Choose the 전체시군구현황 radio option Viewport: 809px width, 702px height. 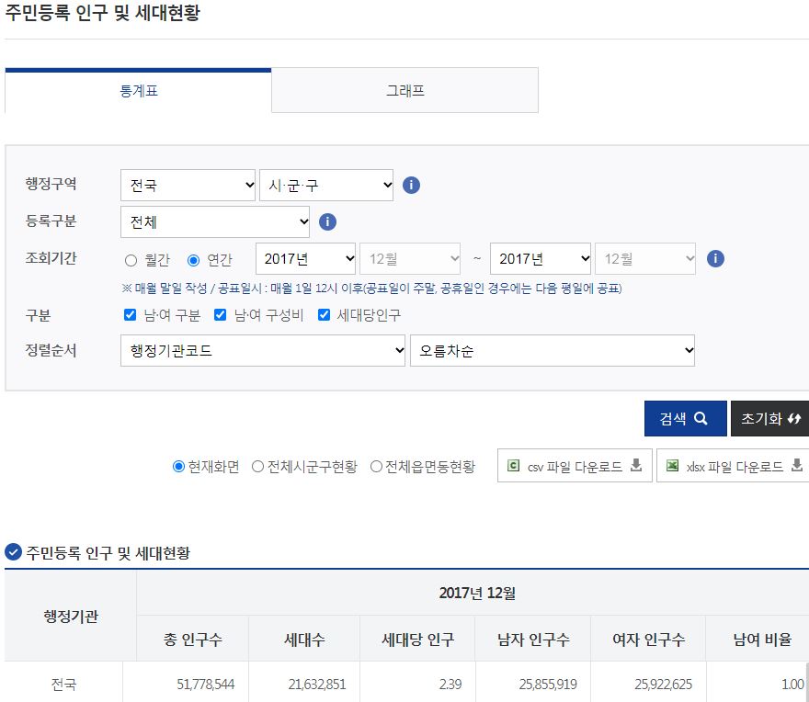257,466
